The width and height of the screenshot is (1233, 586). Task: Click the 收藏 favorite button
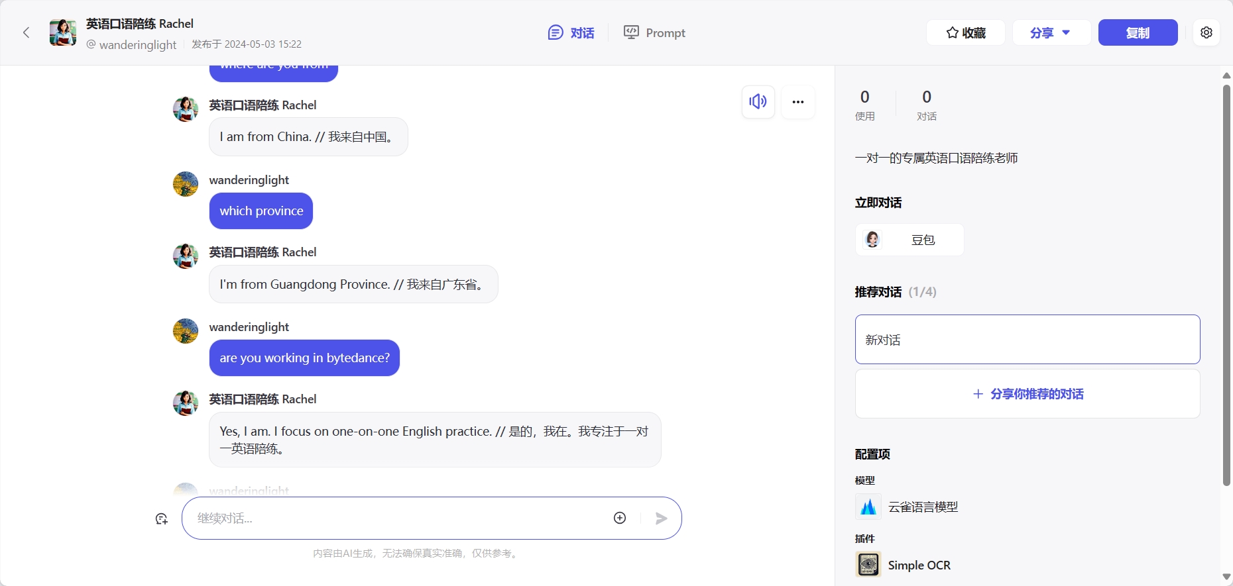[965, 32]
